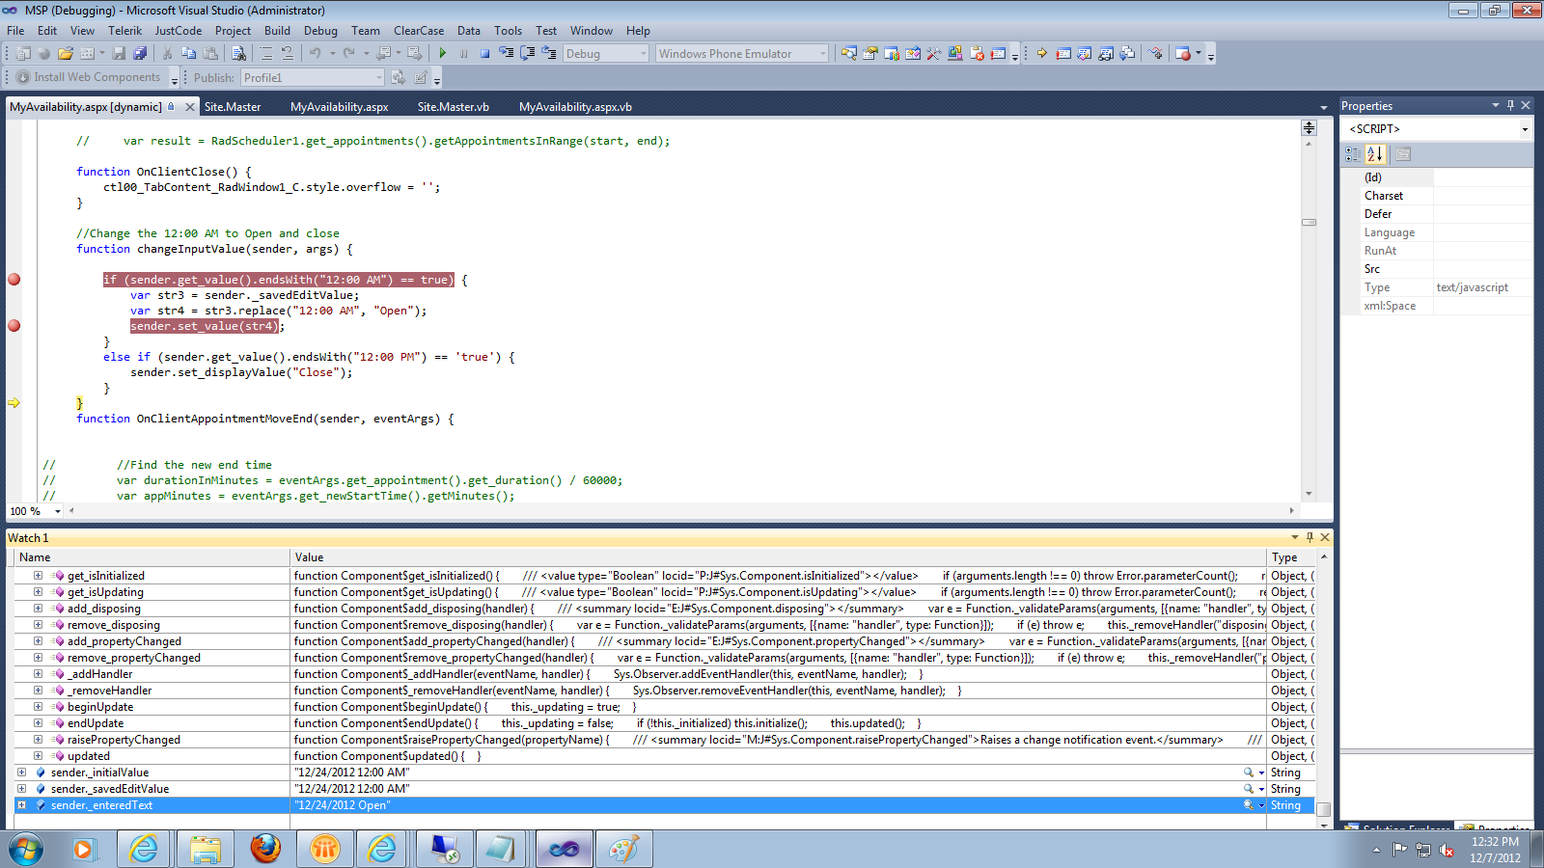
Task: Sort properties alphabetically with A-Z button
Action: click(1375, 154)
